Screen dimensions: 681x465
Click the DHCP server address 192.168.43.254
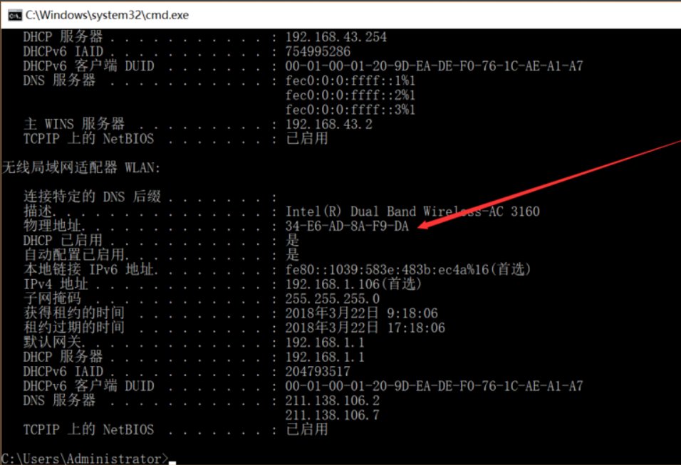pyautogui.click(x=336, y=37)
